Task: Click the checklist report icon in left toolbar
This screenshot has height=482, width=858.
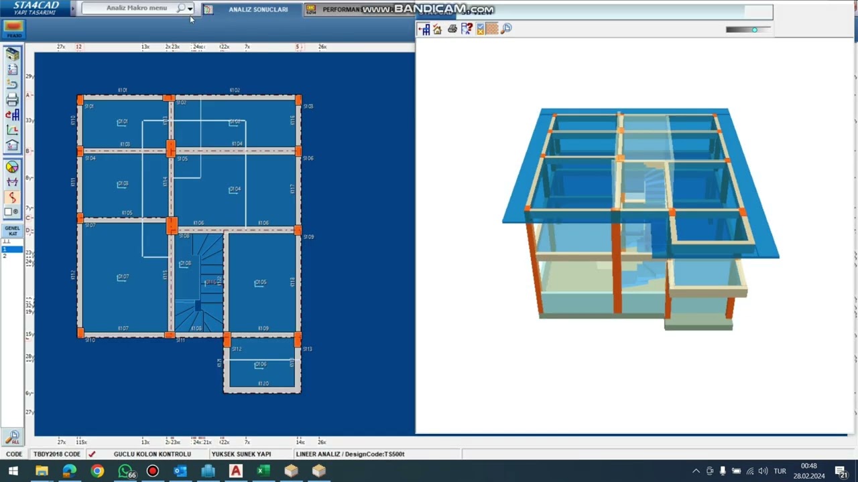Action: 12,70
